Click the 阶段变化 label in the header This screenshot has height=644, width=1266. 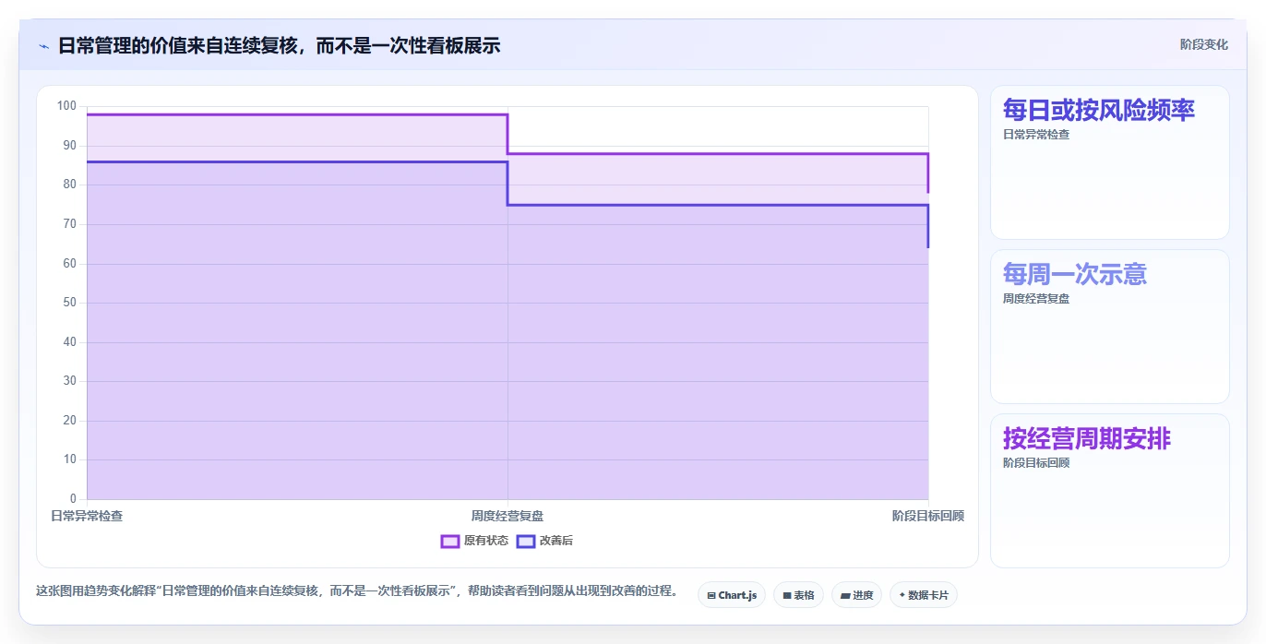coord(1203,44)
